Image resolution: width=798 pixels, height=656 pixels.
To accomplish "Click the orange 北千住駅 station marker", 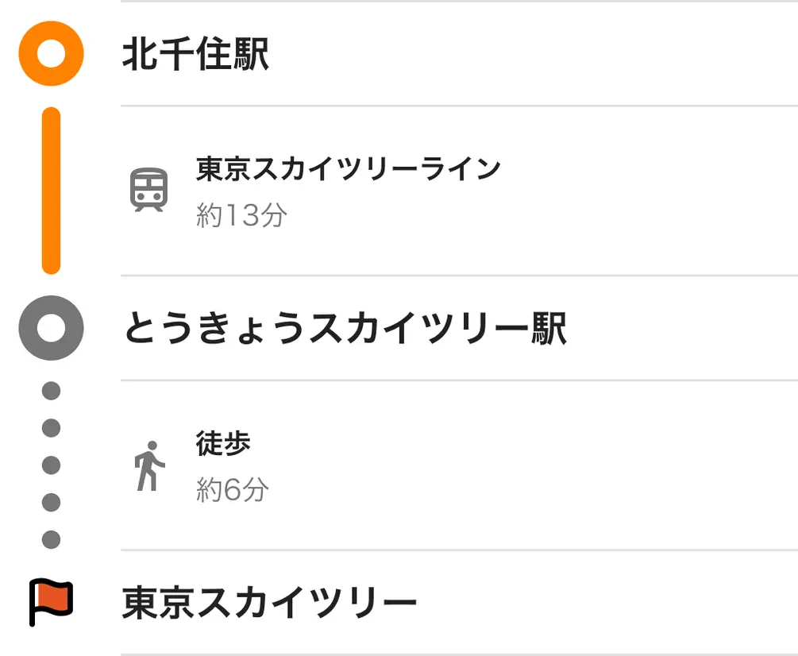I will tap(51, 53).
